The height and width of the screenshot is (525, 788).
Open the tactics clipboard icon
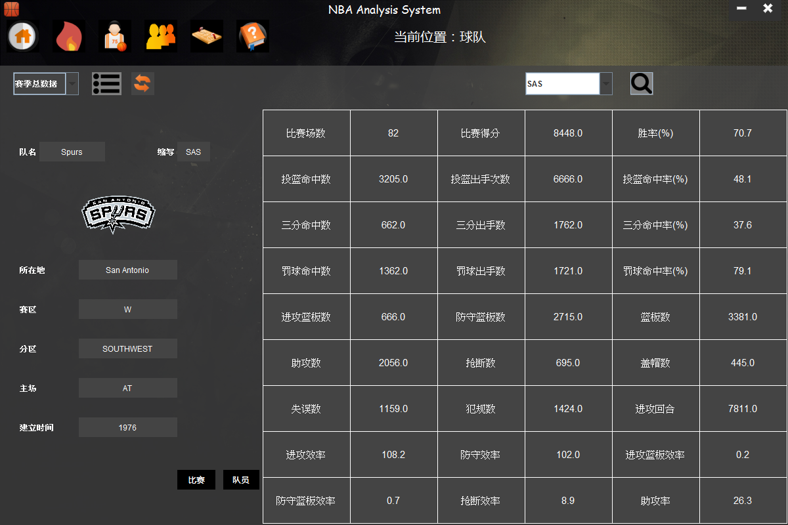[207, 36]
